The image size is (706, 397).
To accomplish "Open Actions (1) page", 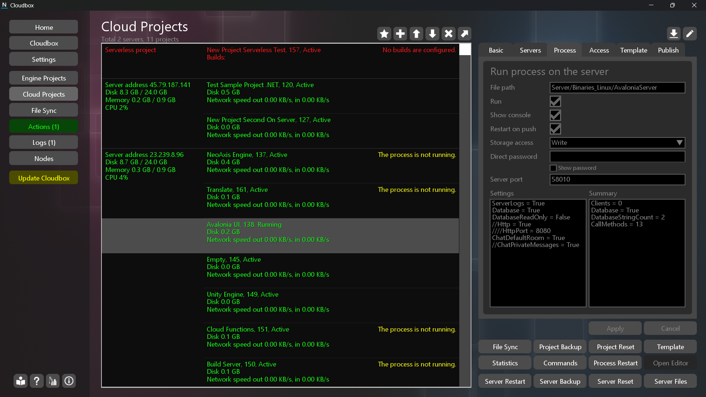I will coord(44,126).
